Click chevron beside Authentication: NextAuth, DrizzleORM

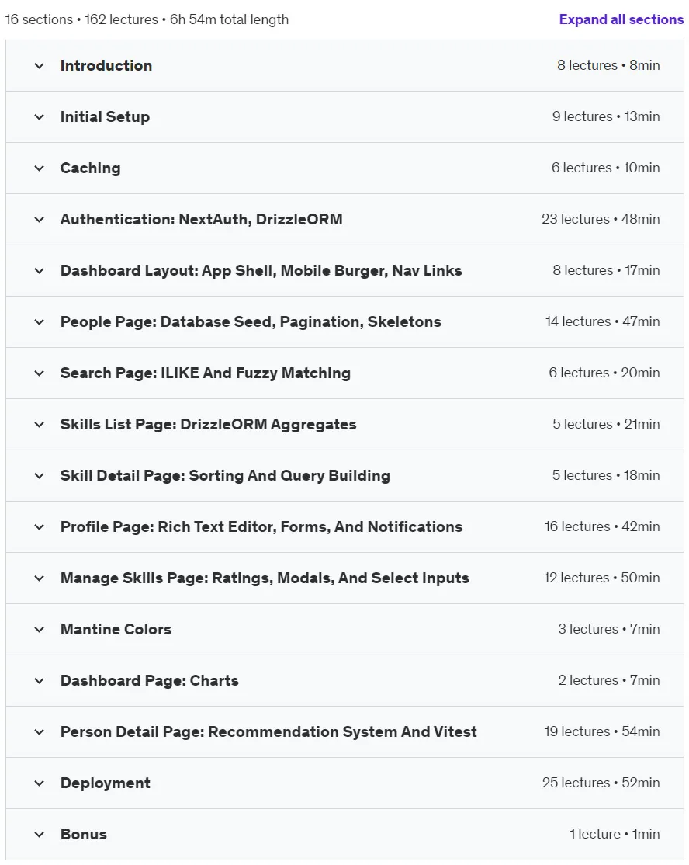39,220
